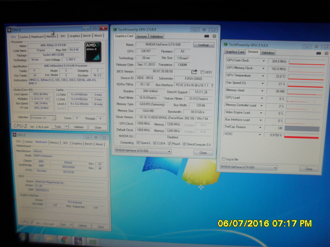Click the title bar icon of the Mainboard CPU-Z window

click(15, 135)
